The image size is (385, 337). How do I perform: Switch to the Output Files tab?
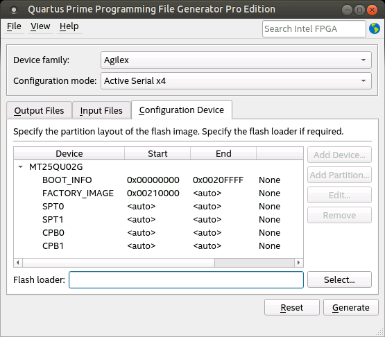[39, 110]
